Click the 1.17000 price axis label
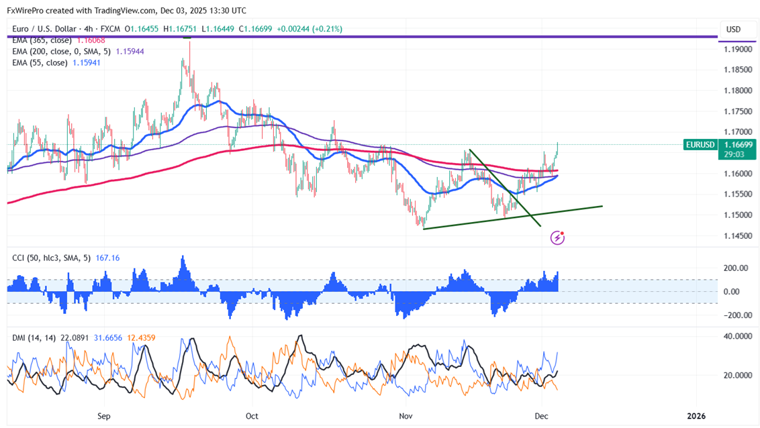This screenshot has height=428, width=760. 738,131
